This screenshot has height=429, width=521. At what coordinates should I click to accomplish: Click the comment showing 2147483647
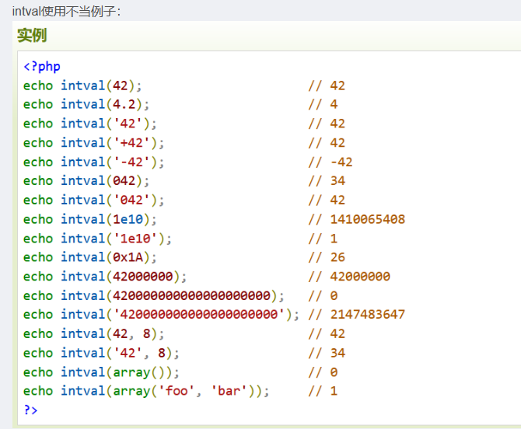coord(356,315)
